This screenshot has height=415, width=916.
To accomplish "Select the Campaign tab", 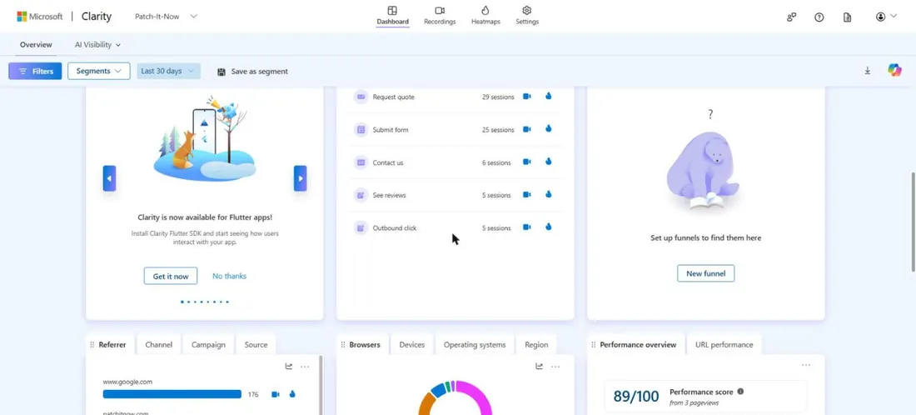I will (208, 344).
